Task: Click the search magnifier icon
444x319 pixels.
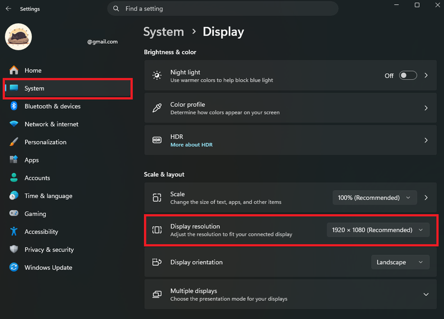Action: click(x=116, y=8)
